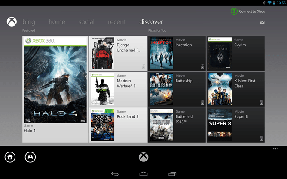Open the messages envelope icon
Viewport: 287px width, 179px height.
tap(262, 22)
